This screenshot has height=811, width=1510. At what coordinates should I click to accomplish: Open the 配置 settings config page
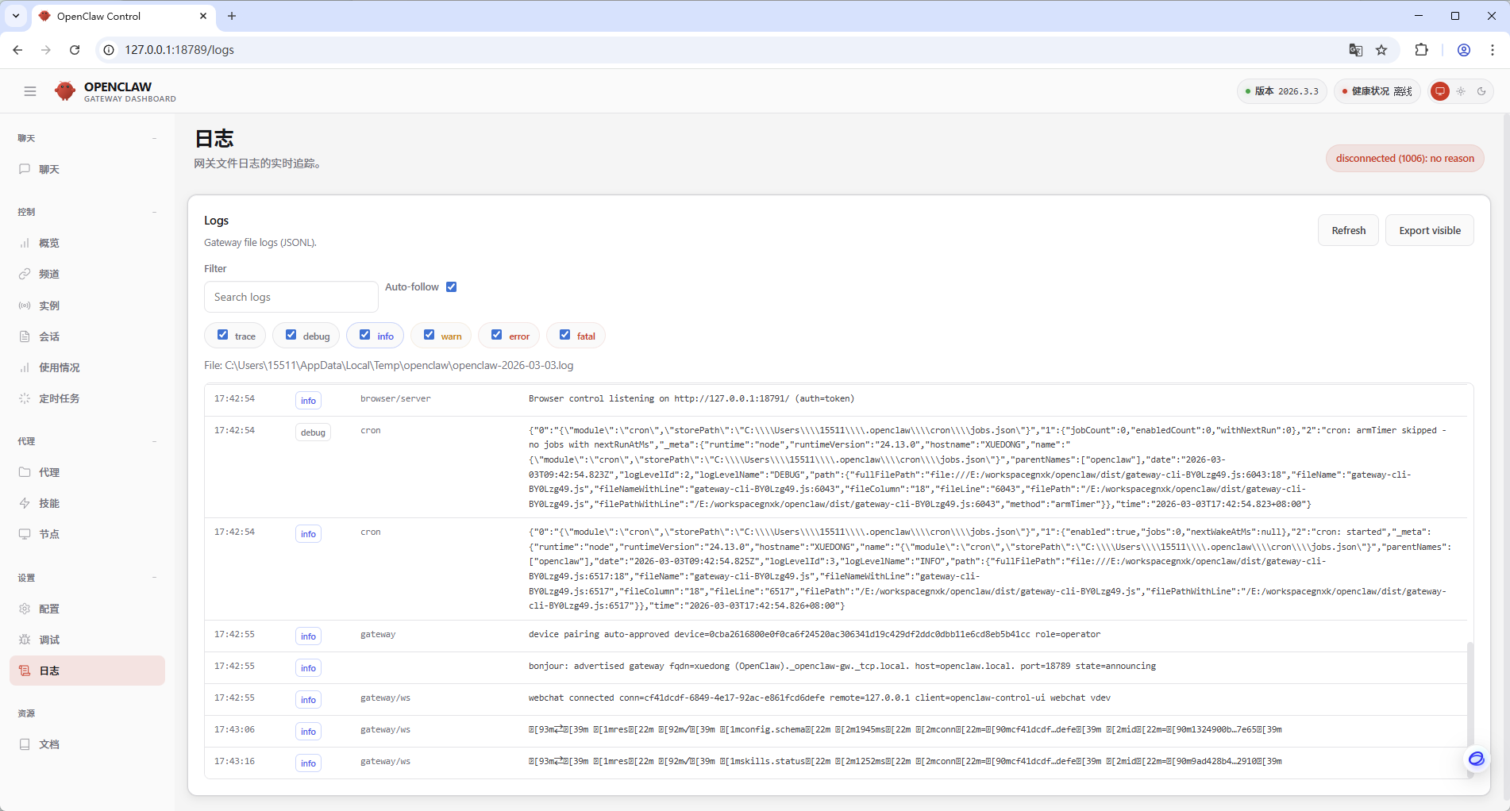tap(49, 609)
